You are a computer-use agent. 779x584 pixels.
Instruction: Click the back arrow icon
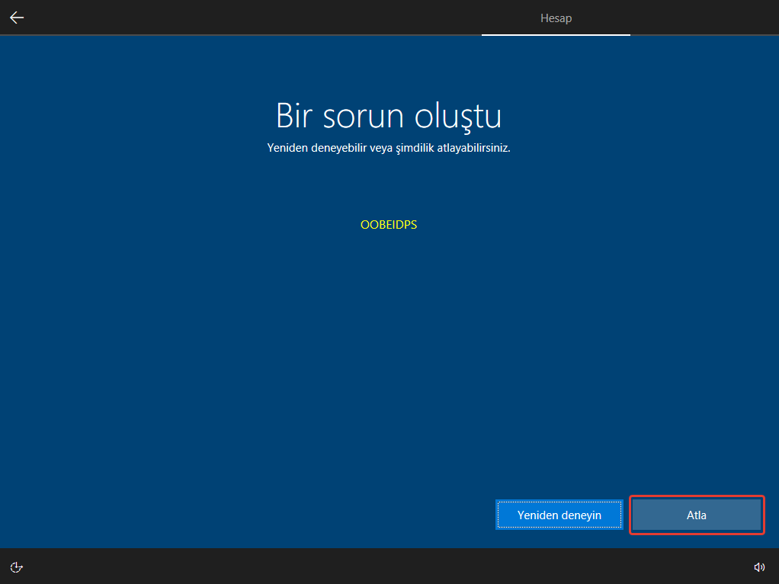pyautogui.click(x=17, y=18)
